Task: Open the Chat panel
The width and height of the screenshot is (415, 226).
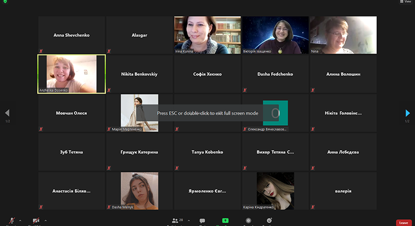Action: [202, 221]
